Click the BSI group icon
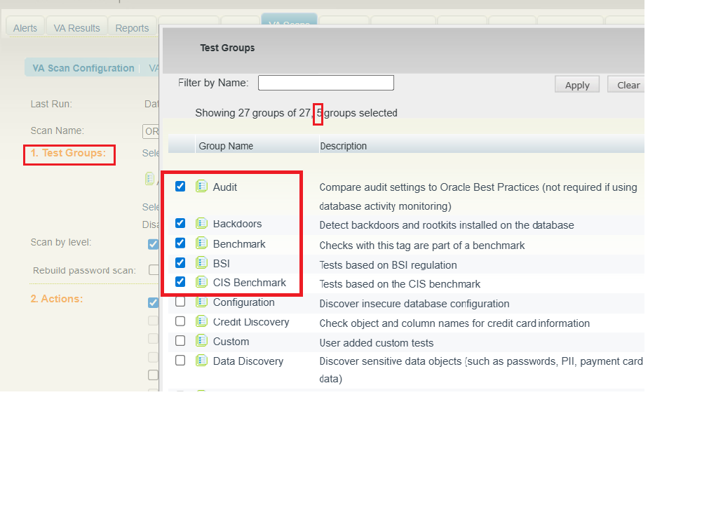The height and width of the screenshot is (510, 702). coord(201,263)
